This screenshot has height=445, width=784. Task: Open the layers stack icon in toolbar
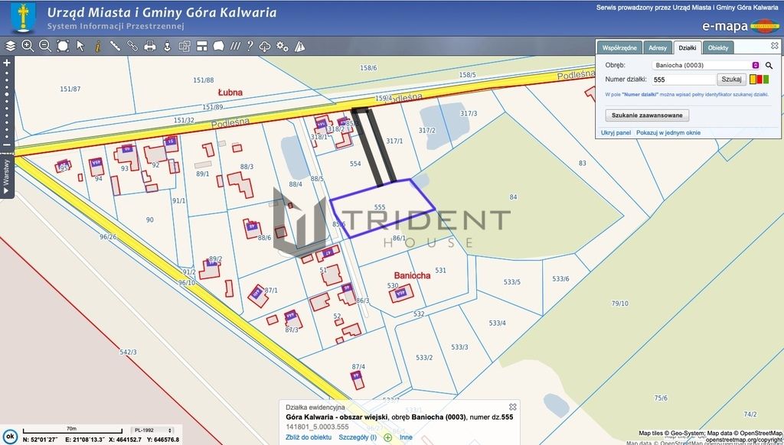(x=11, y=47)
